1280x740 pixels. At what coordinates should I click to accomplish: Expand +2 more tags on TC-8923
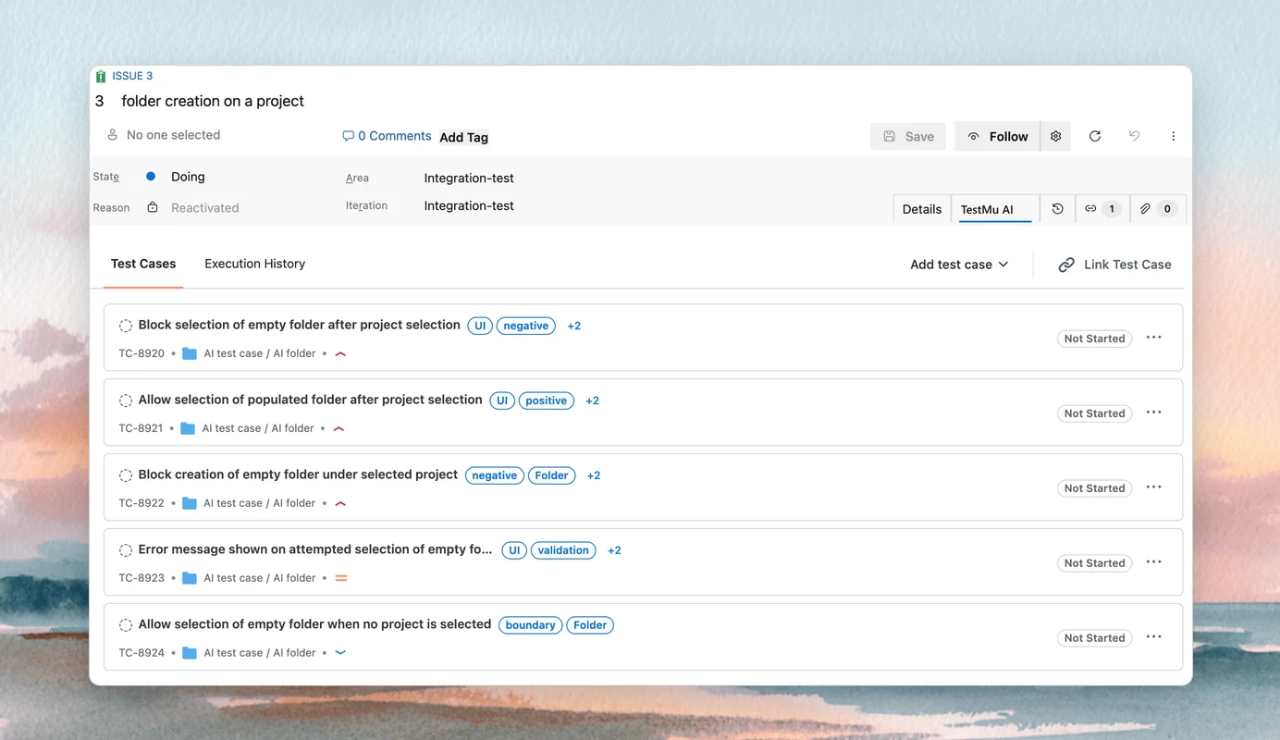point(614,550)
